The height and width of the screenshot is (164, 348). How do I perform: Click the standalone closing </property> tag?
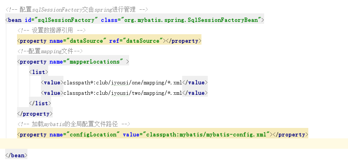35,114
